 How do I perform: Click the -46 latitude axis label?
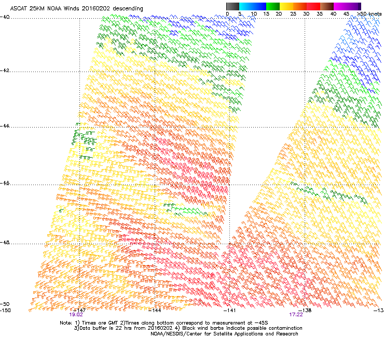5,183
